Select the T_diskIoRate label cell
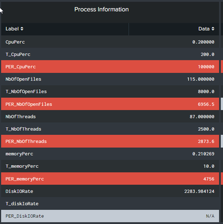 tap(22, 204)
